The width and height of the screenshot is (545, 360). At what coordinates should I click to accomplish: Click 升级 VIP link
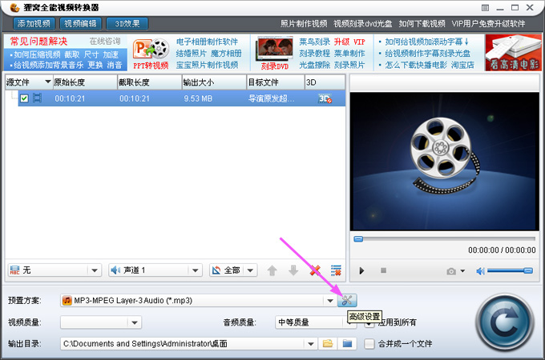349,42
